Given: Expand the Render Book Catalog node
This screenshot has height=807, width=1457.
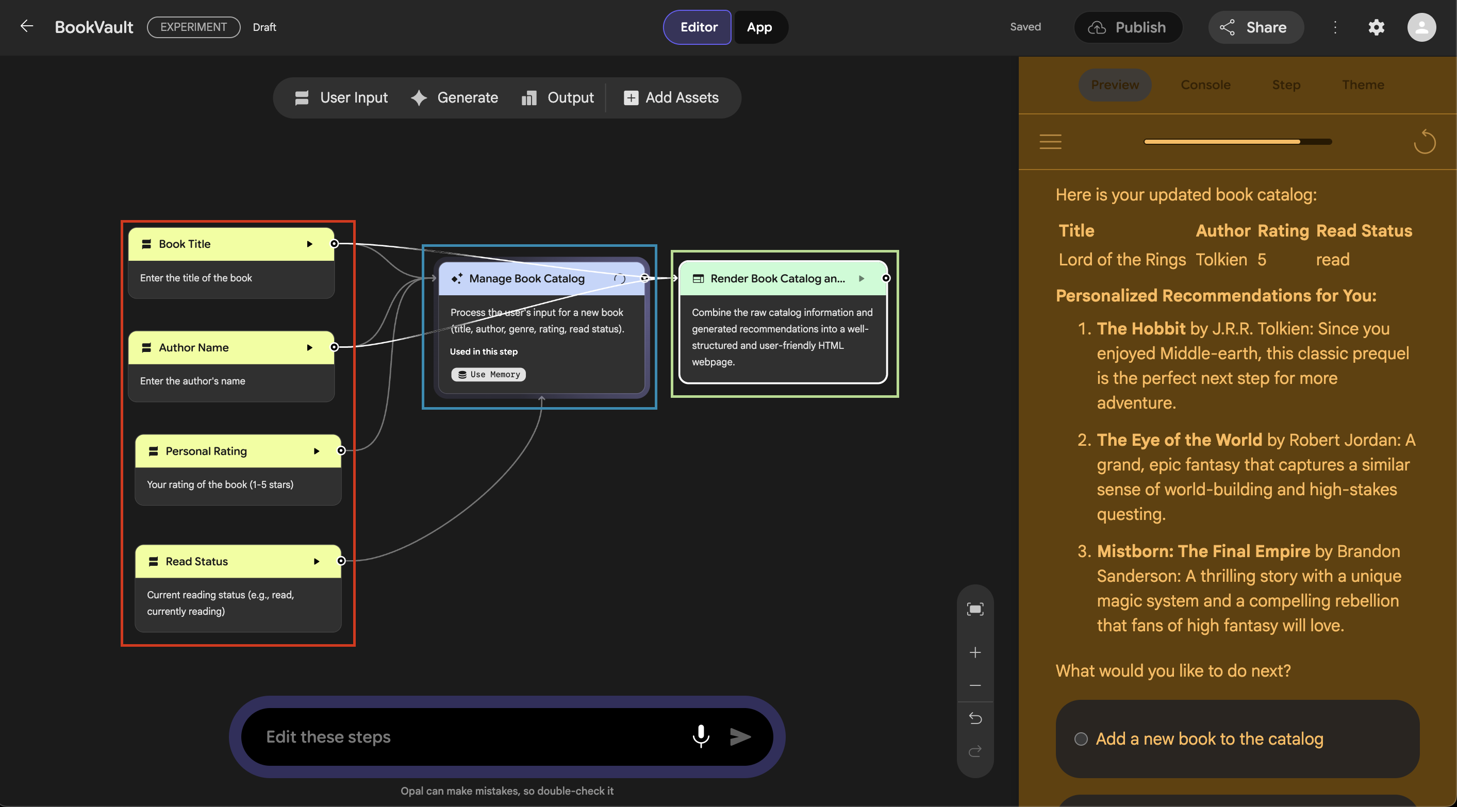Looking at the screenshot, I should pos(861,278).
